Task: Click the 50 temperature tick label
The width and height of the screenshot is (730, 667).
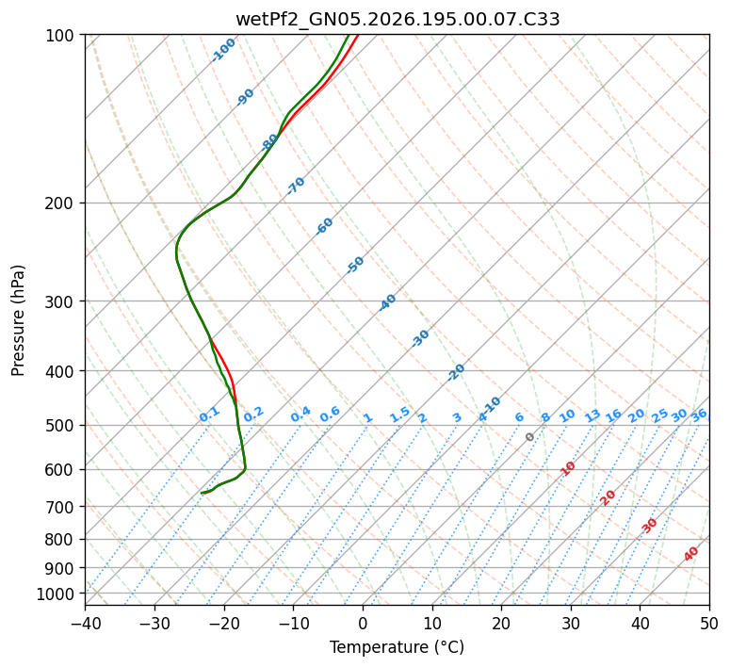Action: [x=709, y=623]
